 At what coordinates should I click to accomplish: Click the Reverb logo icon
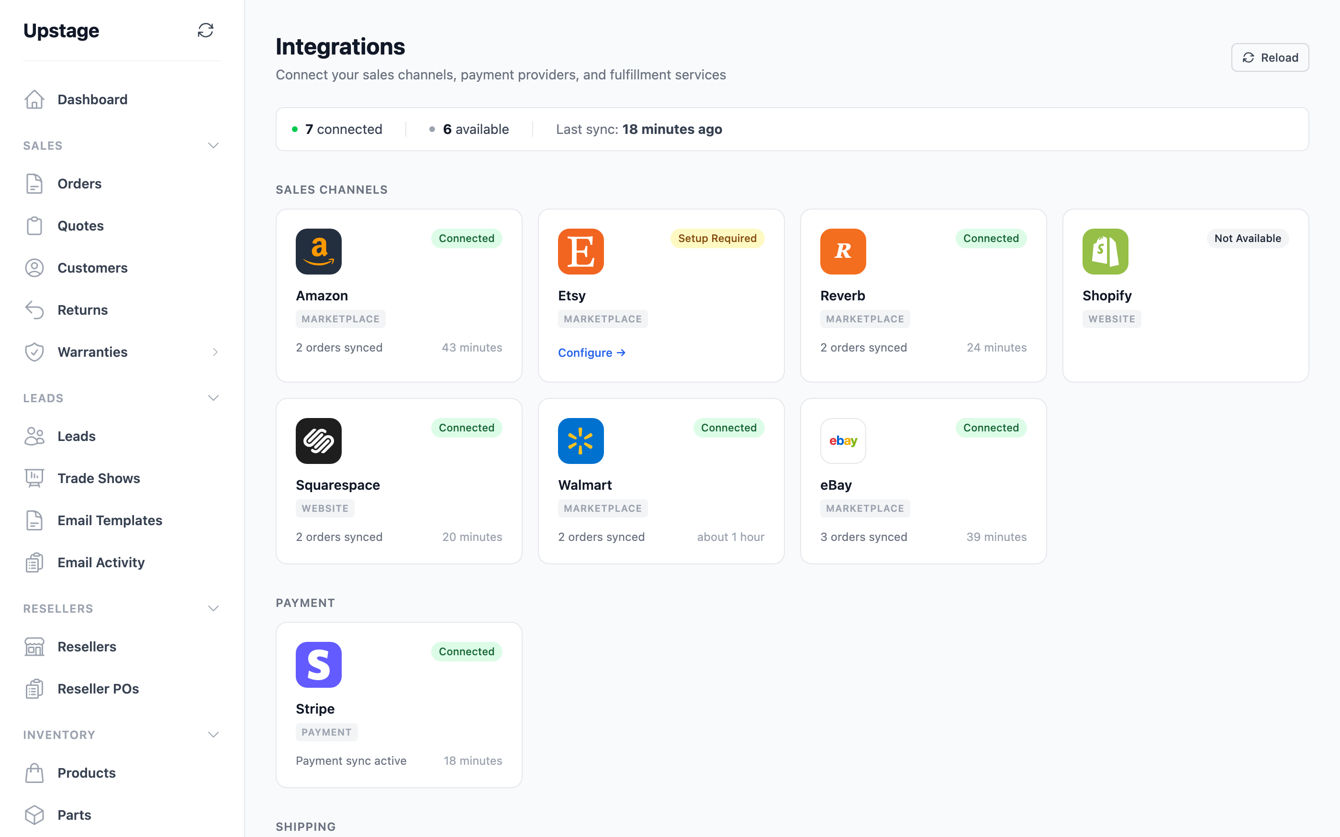click(x=843, y=251)
